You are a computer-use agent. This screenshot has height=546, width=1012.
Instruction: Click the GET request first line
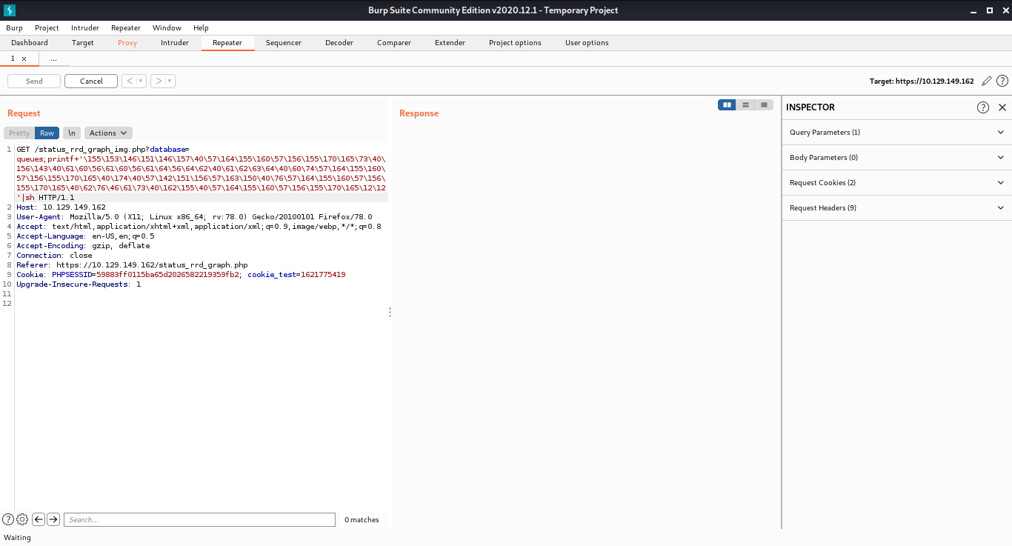(x=103, y=149)
